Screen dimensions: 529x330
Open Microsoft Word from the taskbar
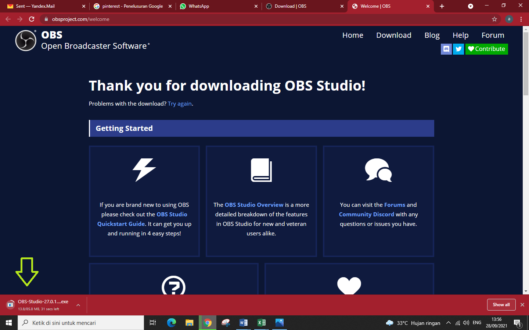244,323
